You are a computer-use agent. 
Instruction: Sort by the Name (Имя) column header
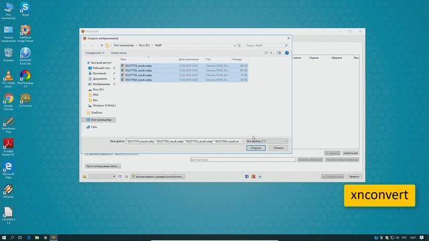tap(149, 60)
